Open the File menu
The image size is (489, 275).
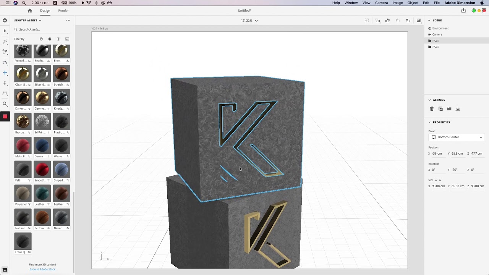437,3
